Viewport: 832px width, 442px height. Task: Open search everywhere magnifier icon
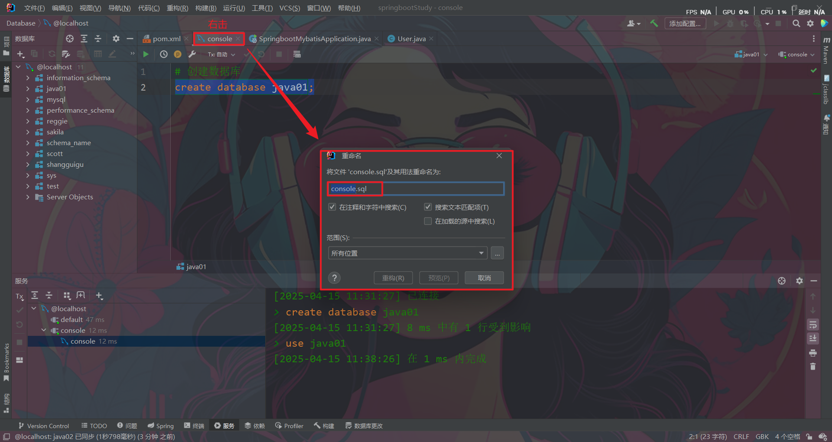pos(796,23)
